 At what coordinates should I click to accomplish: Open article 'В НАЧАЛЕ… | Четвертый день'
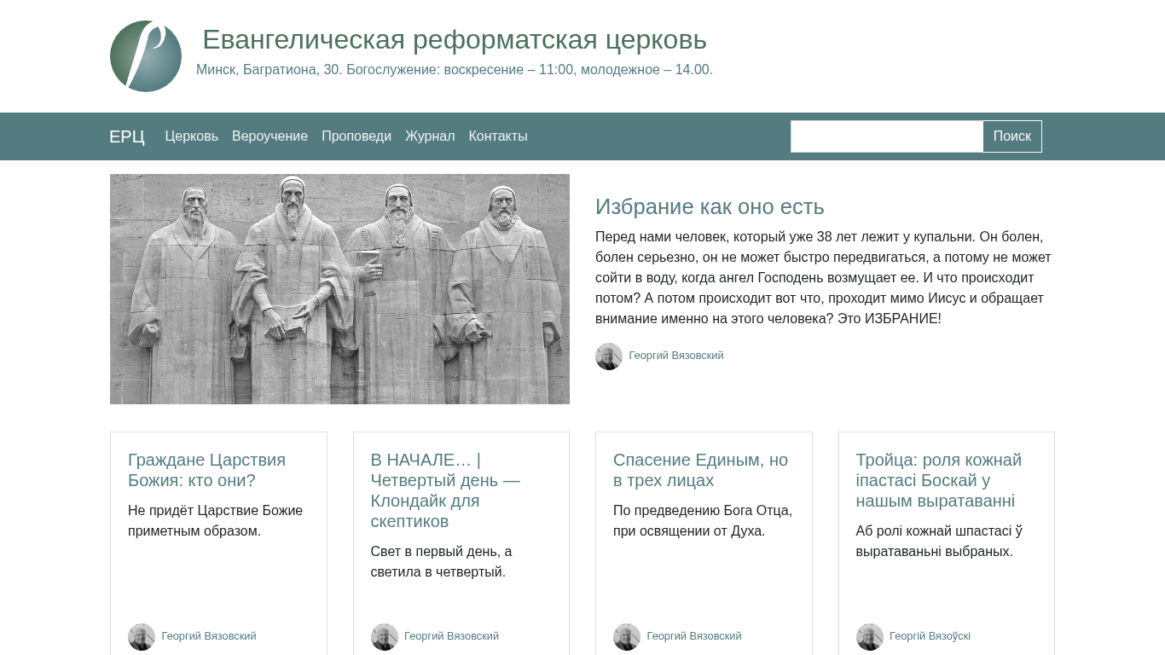click(445, 490)
